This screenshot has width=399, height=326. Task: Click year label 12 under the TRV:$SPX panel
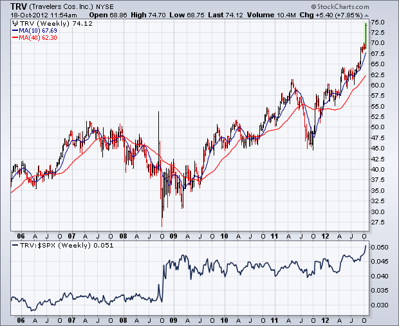325,320
